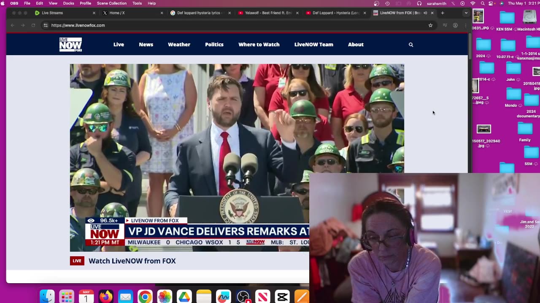Expand Chrome's tab search chevron
540x303 pixels.
pos(466,13)
